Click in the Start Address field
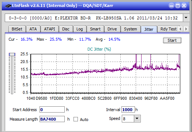 point(52,110)
